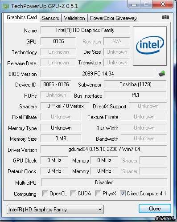The height and width of the screenshot is (222, 177).
Task: Click the GPU-Z title bar app icon
Action: pyautogui.click(x=6, y=6)
